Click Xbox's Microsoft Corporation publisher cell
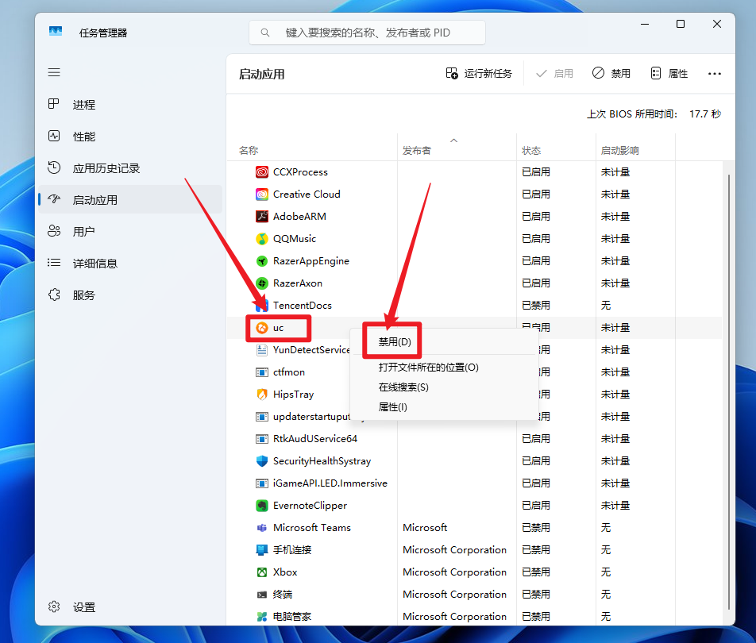 [455, 572]
